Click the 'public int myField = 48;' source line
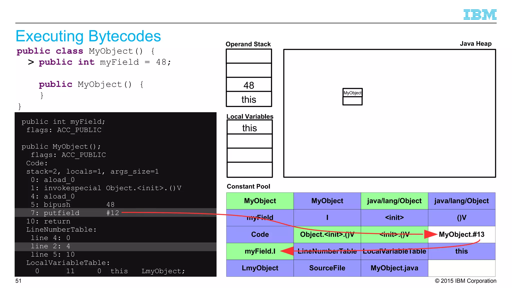This screenshot has width=512, height=288. [105, 62]
